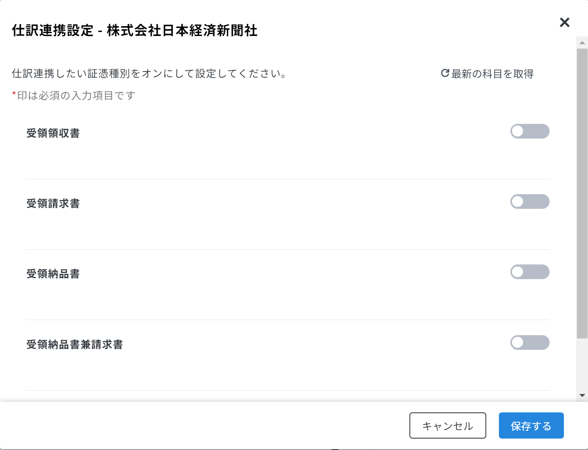Turn on the 受領請求書 toggle
The height and width of the screenshot is (450, 588).
[530, 201]
